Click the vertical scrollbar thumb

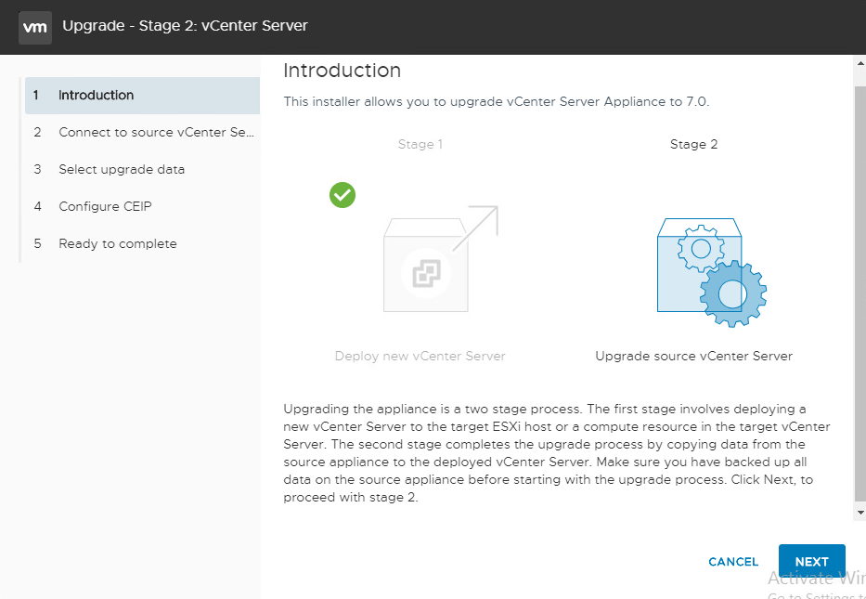click(860, 293)
